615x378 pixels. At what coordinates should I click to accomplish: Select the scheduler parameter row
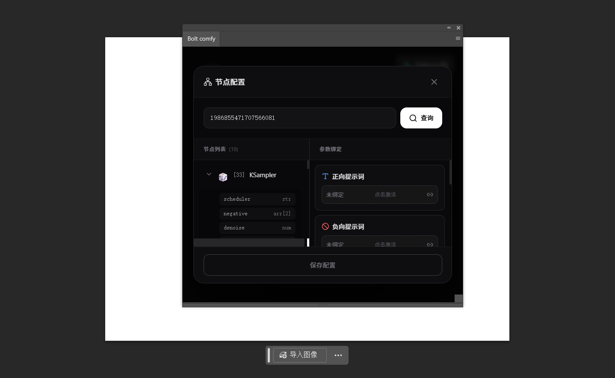[x=257, y=199]
